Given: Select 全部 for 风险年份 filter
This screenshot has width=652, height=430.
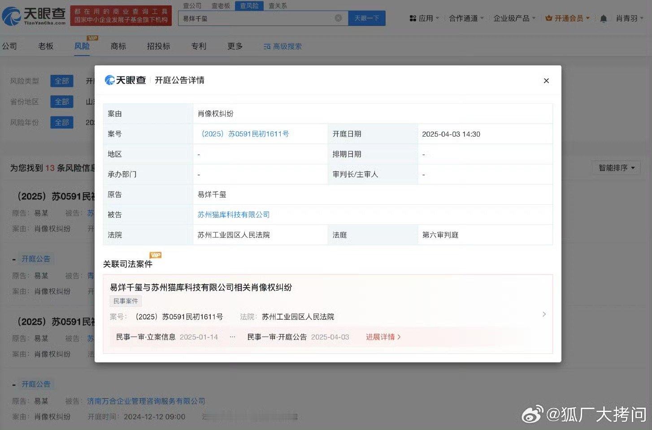Looking at the screenshot, I should click(x=62, y=122).
